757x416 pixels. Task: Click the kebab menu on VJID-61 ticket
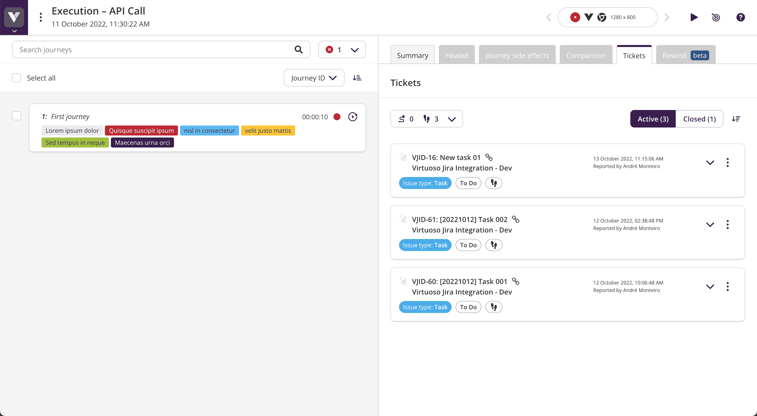728,224
